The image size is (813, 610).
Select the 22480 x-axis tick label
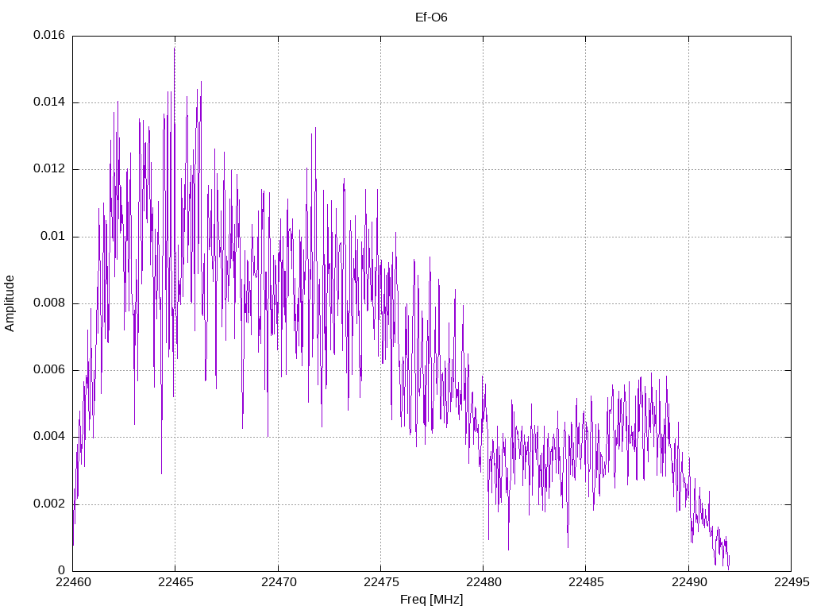tap(484, 582)
